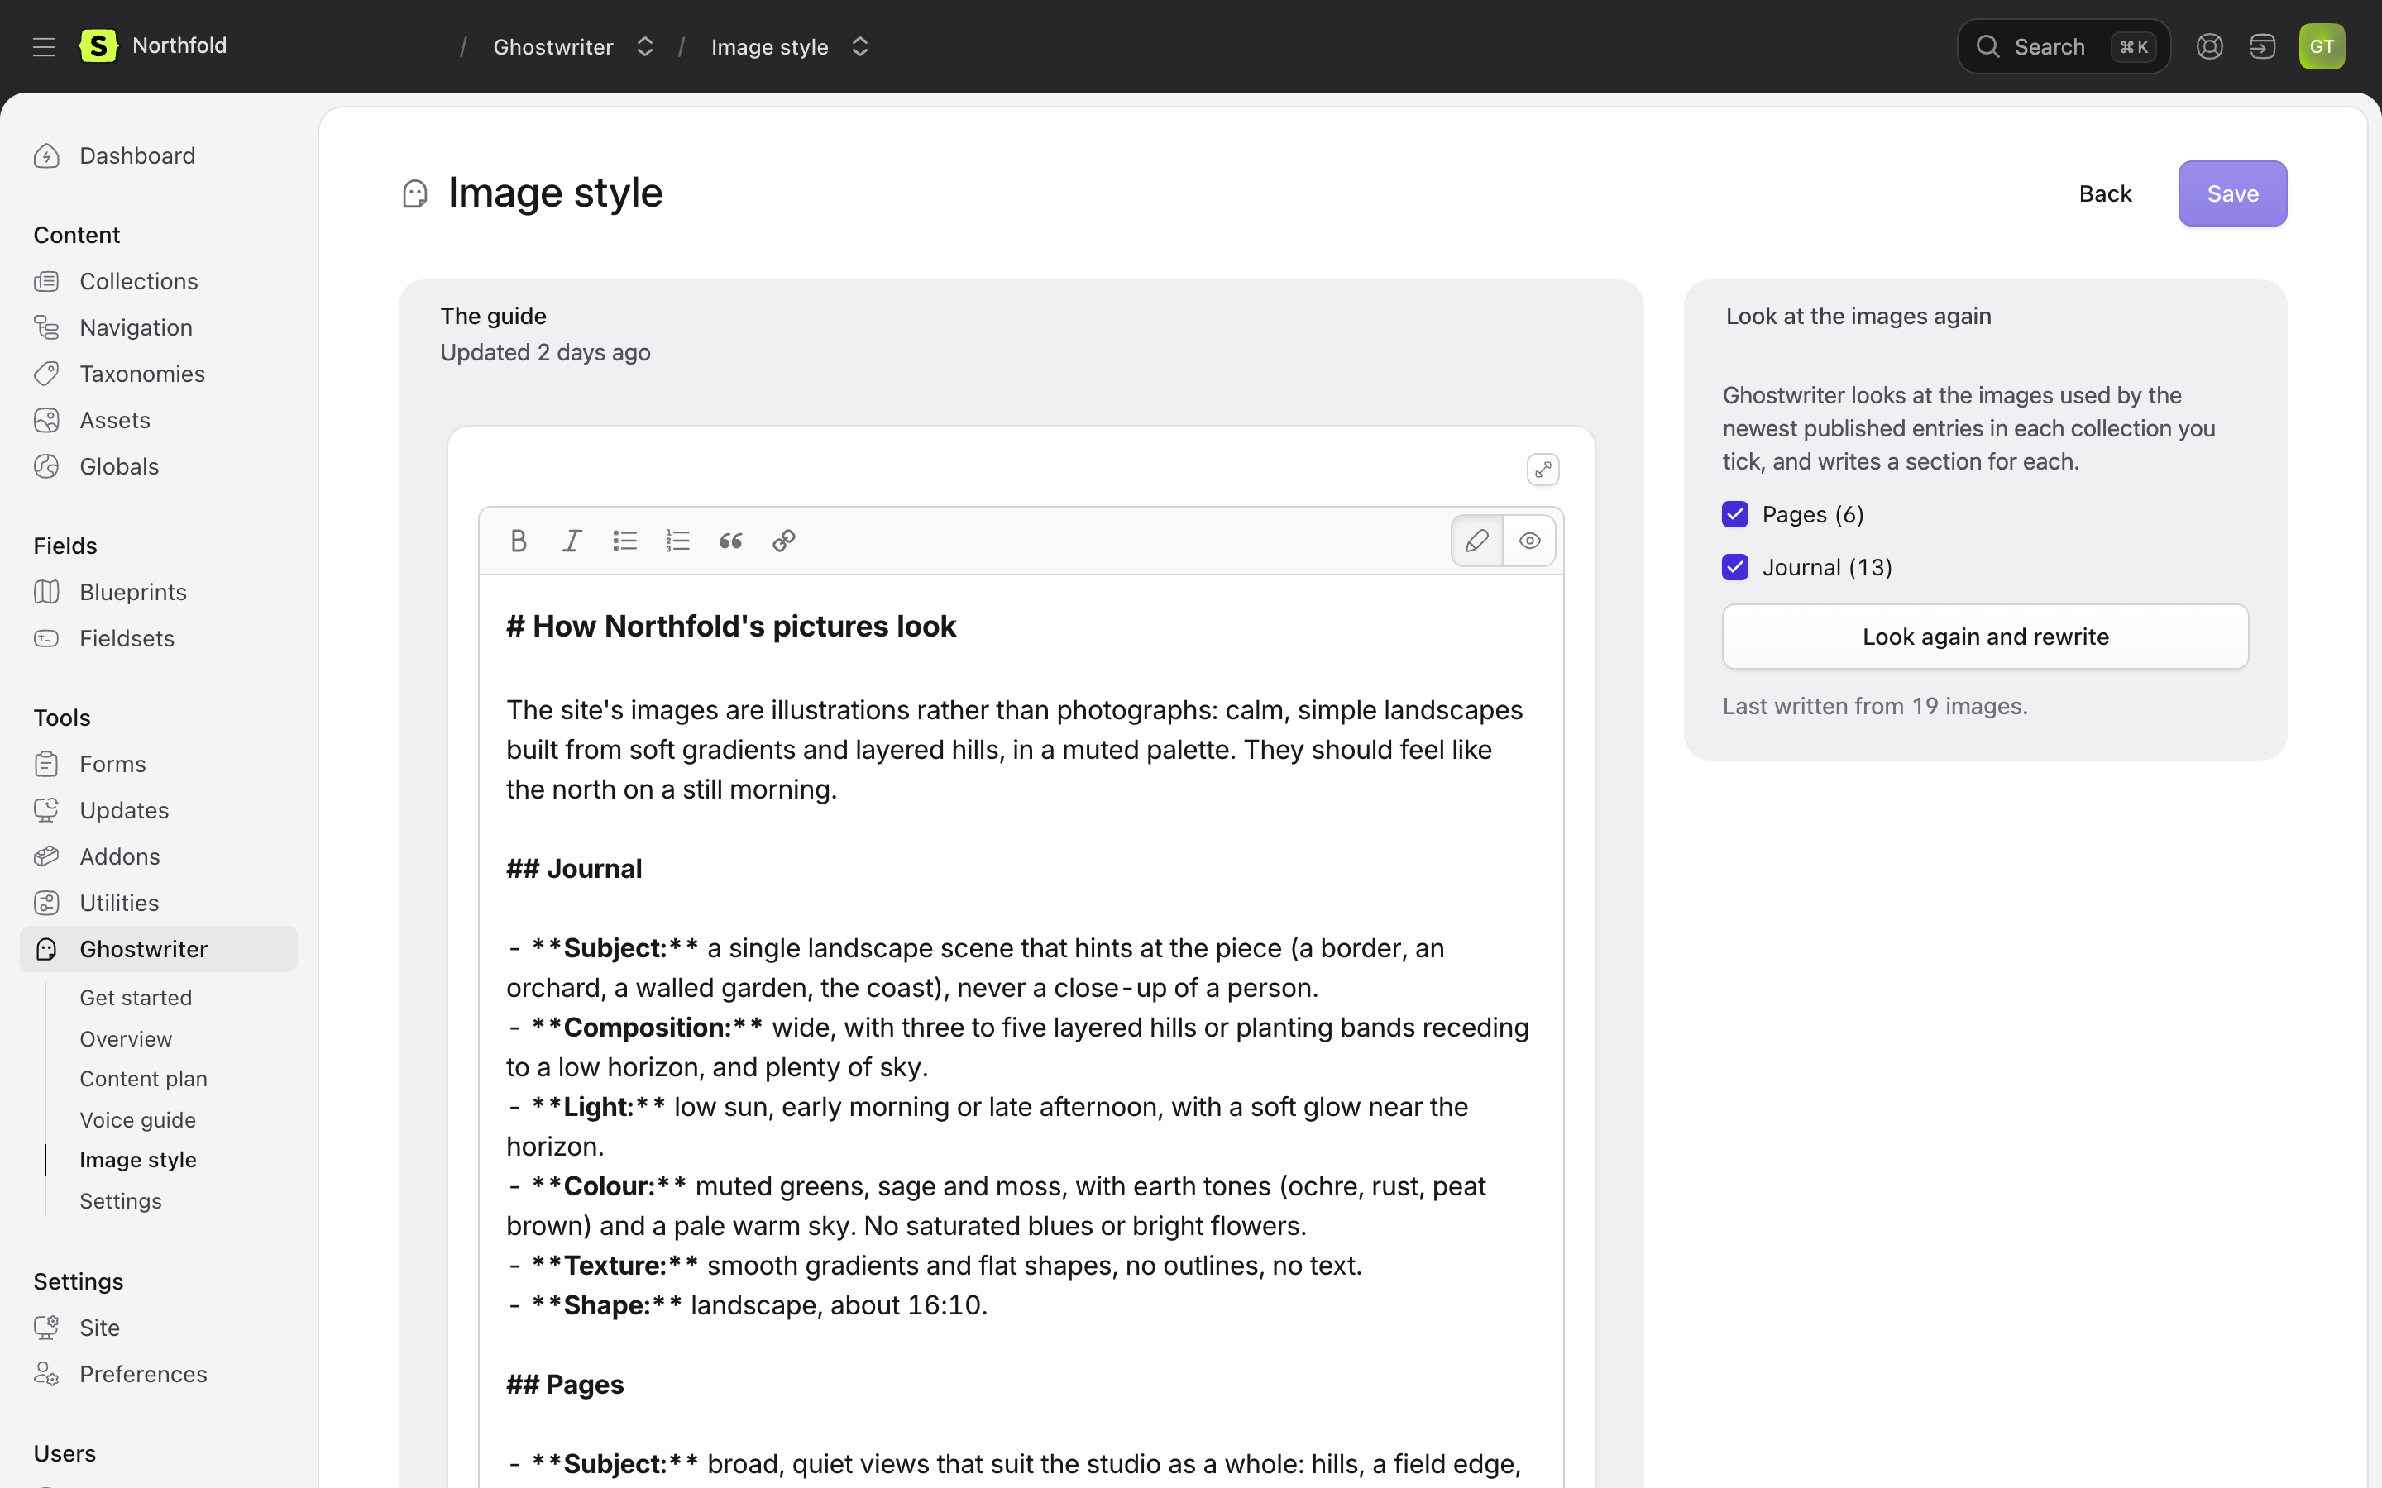Screen dimensions: 2382x1488
Task: Expand the editor to fullscreen
Action: click(1543, 470)
